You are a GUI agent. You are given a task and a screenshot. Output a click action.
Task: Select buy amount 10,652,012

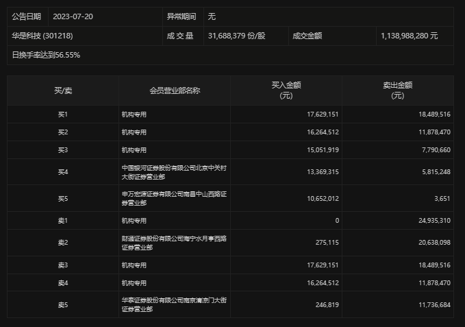pos(323,199)
